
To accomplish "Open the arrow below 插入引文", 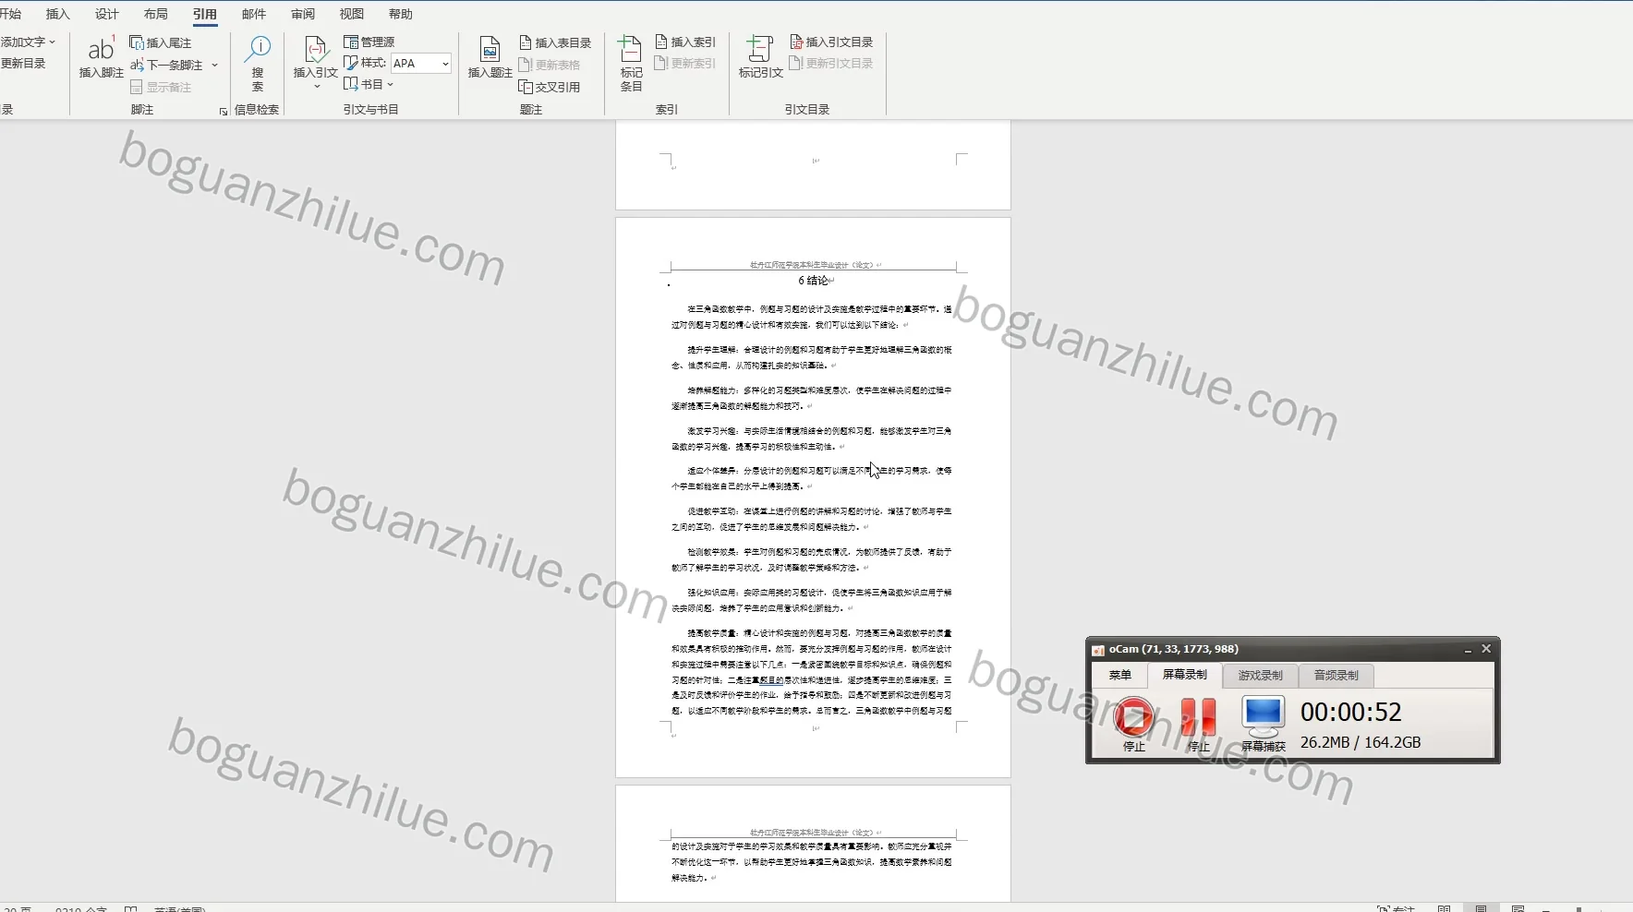I will pyautogui.click(x=316, y=86).
